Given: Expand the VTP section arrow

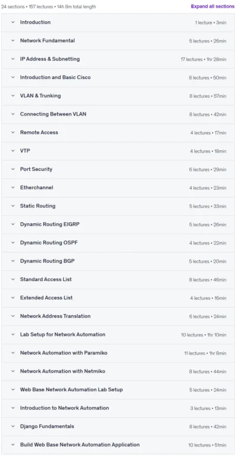Looking at the screenshot, I should [x=13, y=151].
